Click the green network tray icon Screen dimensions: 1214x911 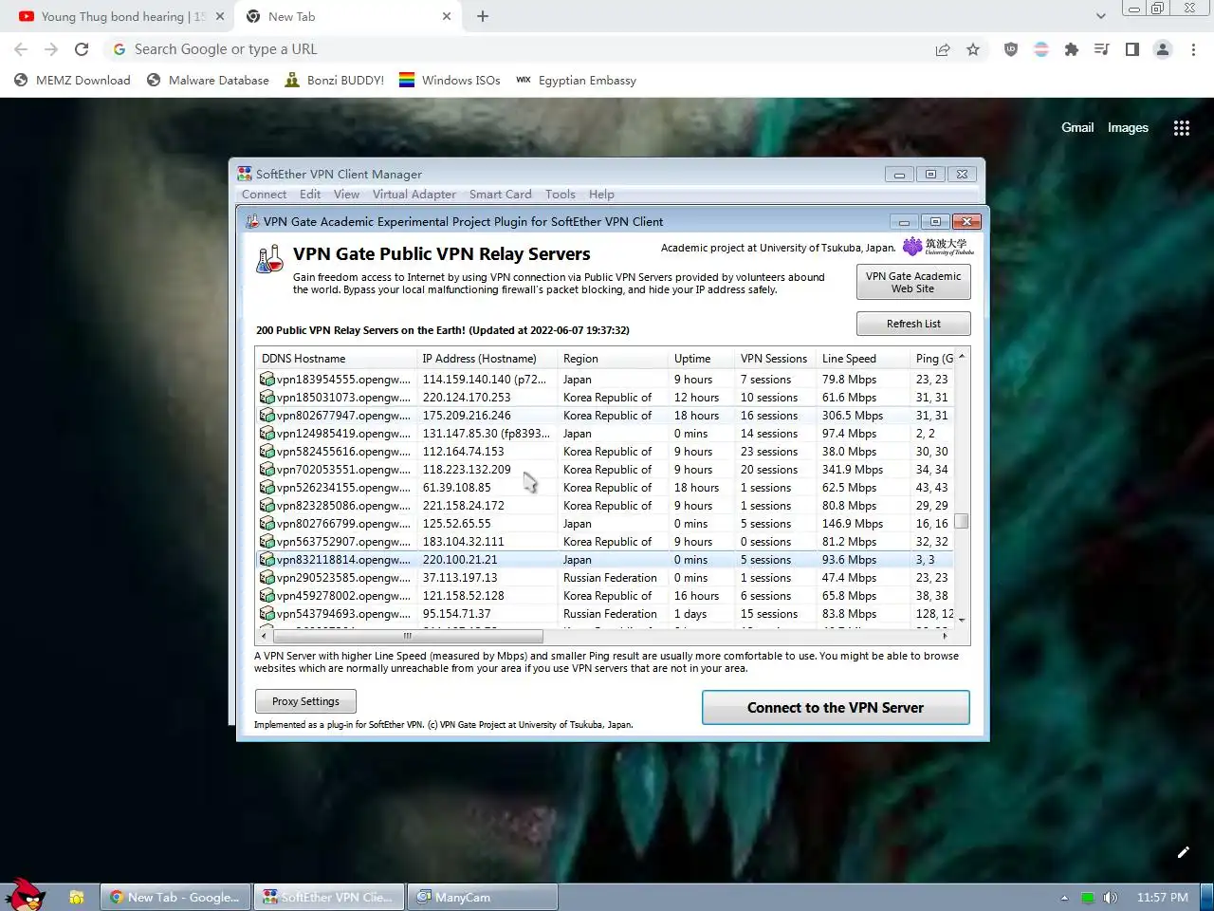[x=1088, y=898]
